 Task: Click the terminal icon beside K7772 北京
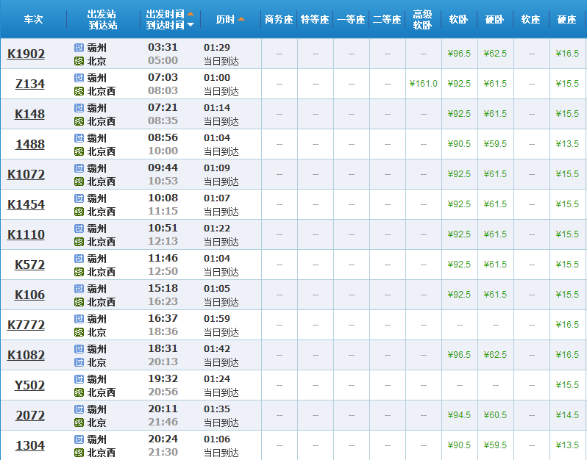(x=79, y=331)
